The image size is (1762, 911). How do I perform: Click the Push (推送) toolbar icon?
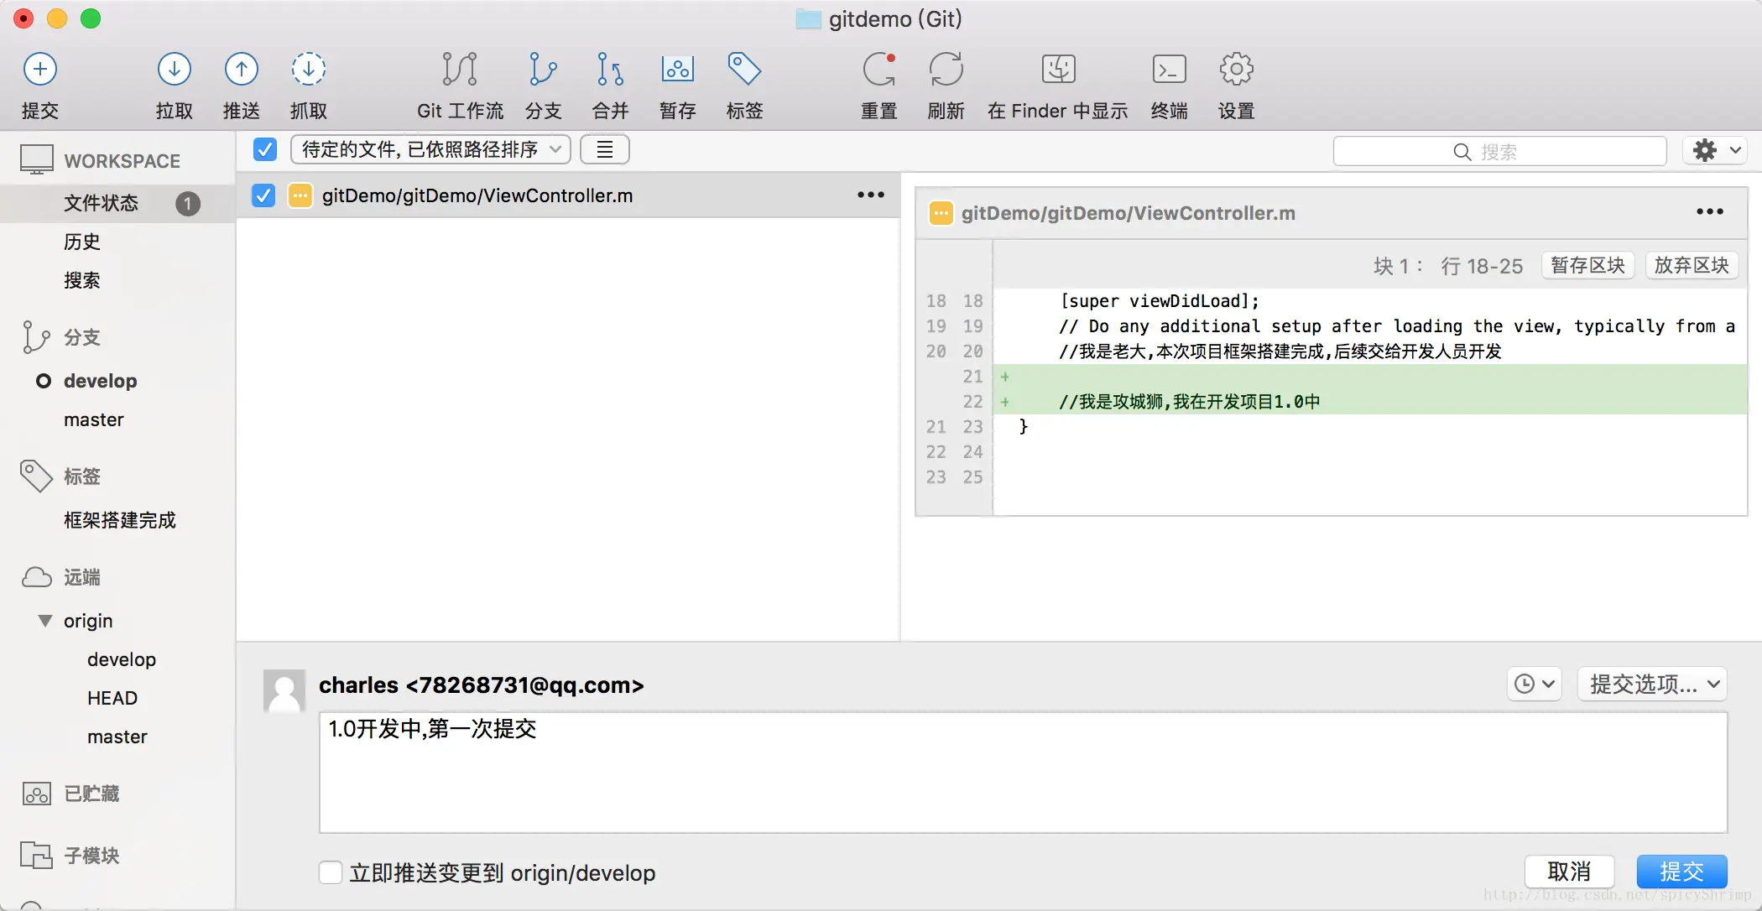pyautogui.click(x=241, y=70)
